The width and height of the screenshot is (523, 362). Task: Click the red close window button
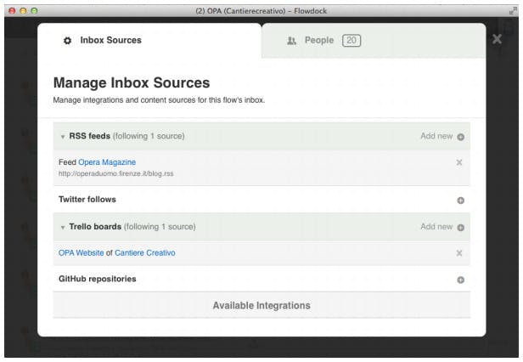coord(12,11)
